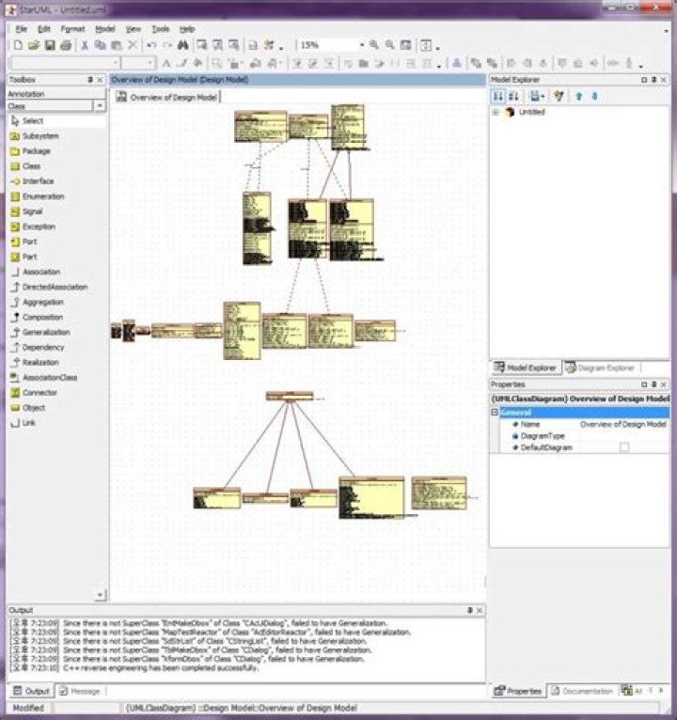
Task: Switch to the Message tab
Action: [80, 691]
